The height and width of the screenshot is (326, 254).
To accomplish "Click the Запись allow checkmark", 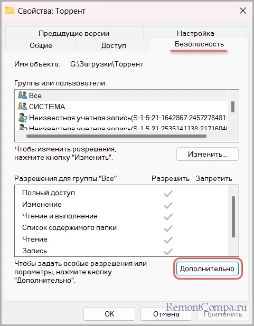I will (168, 251).
